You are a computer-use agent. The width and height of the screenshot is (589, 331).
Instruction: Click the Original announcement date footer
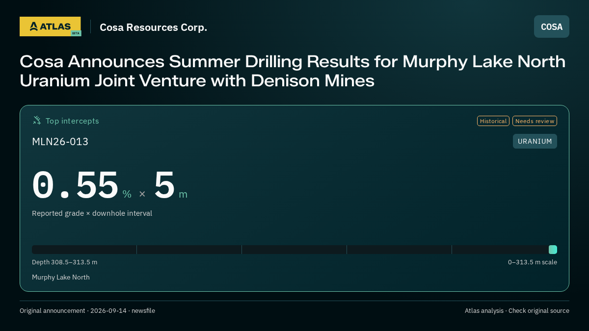point(87,311)
